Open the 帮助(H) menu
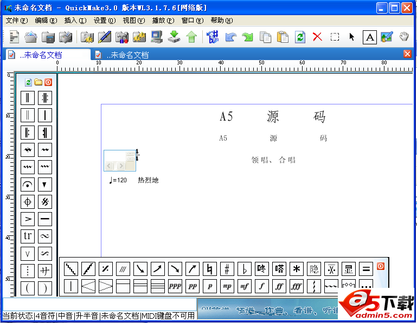The width and height of the screenshot is (417, 323). point(222,21)
